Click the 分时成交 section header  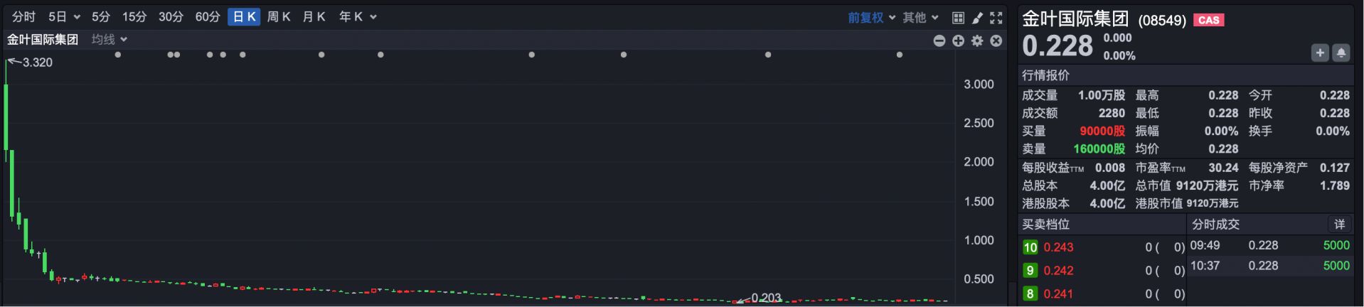tap(1215, 225)
